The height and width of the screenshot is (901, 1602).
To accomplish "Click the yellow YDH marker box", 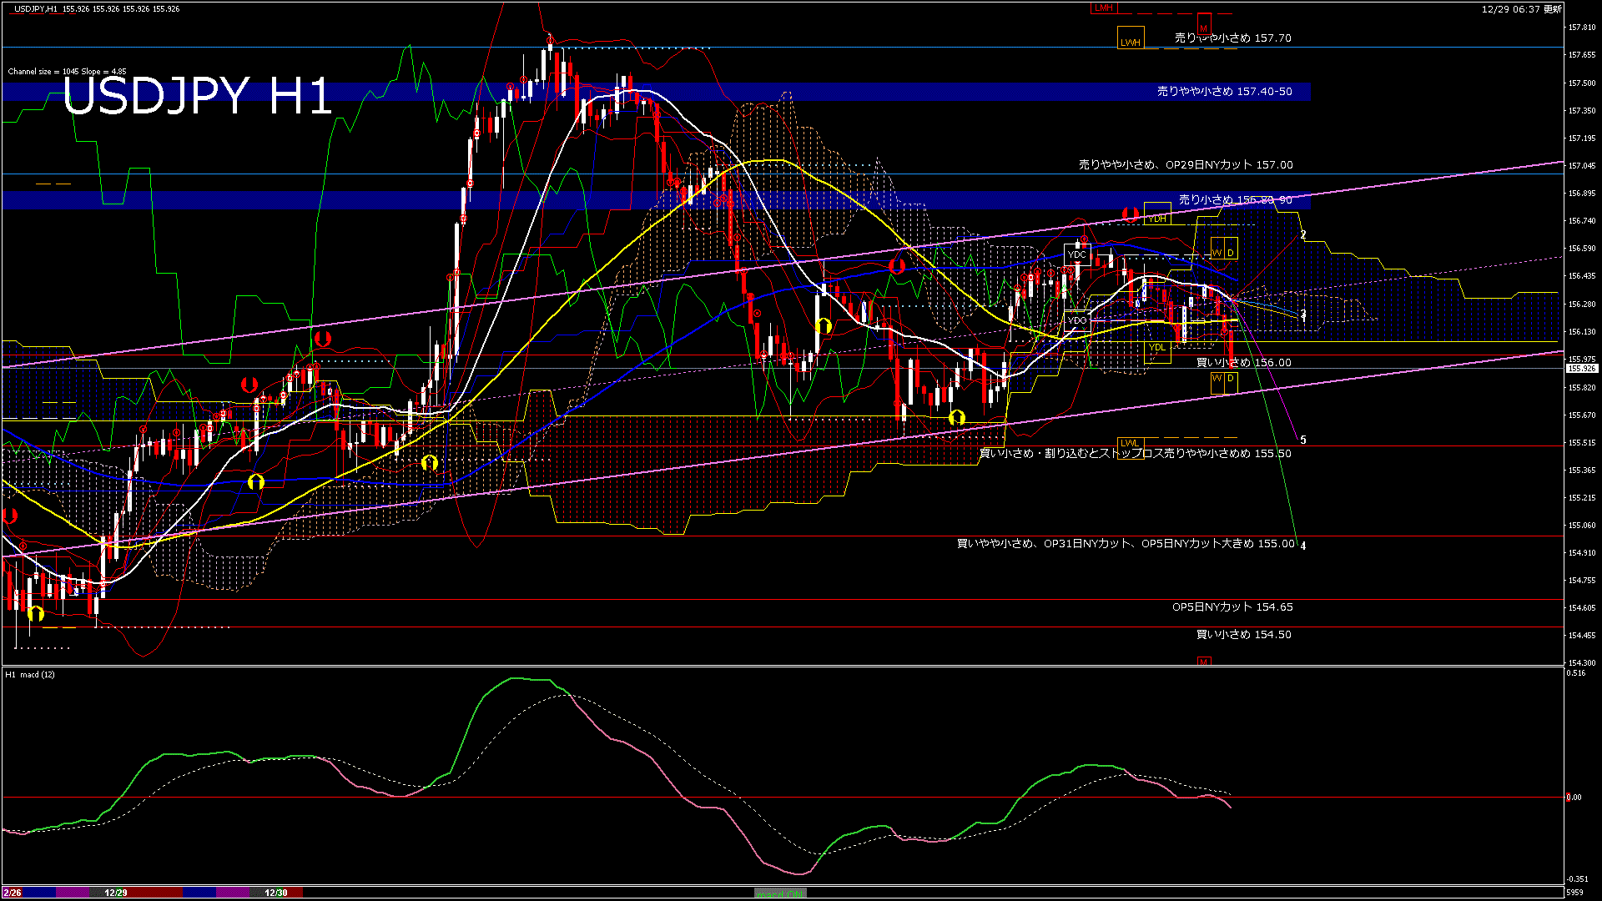I will click(1157, 215).
